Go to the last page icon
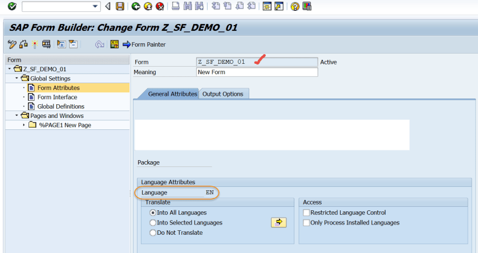Screen dimensions: 478x253 pyautogui.click(x=252, y=6)
